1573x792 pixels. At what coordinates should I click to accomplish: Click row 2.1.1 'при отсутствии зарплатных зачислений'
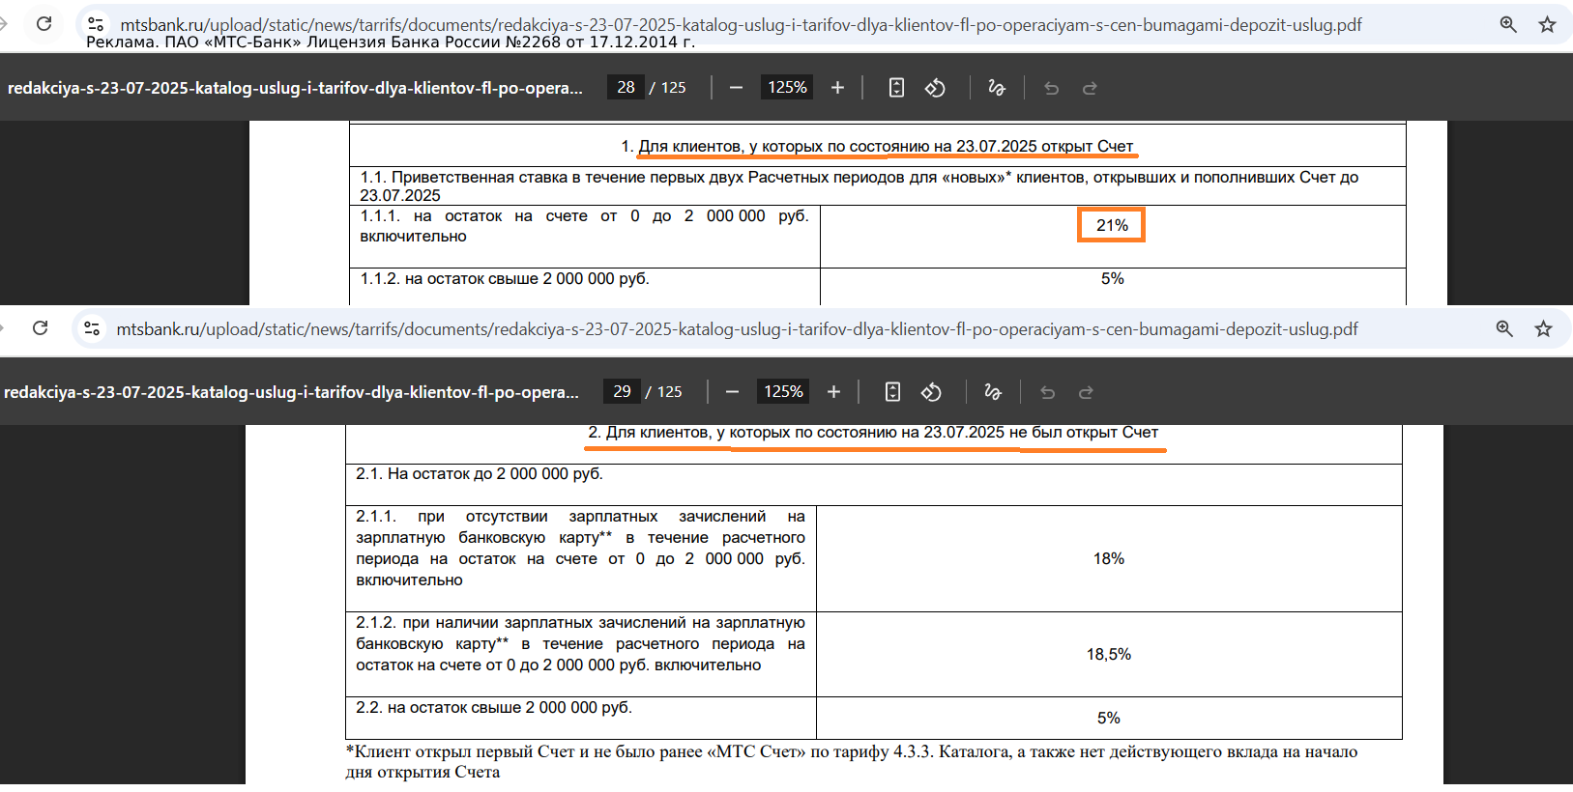[580, 548]
